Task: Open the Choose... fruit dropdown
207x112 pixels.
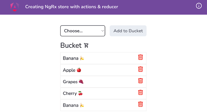Action: click(x=83, y=31)
